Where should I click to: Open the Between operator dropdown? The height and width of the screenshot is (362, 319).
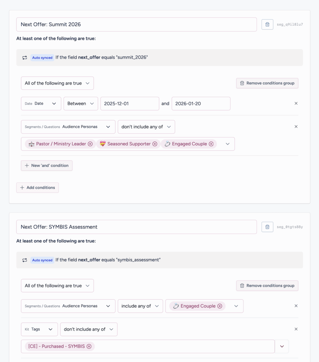80,104
